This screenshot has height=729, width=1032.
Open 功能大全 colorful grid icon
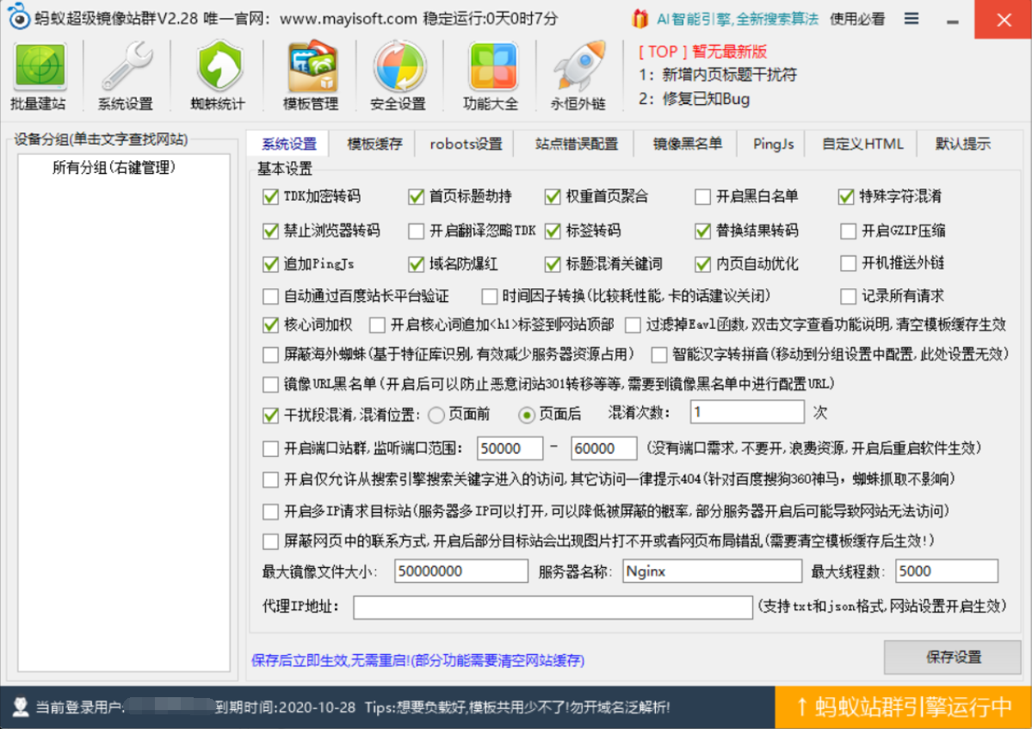(491, 69)
